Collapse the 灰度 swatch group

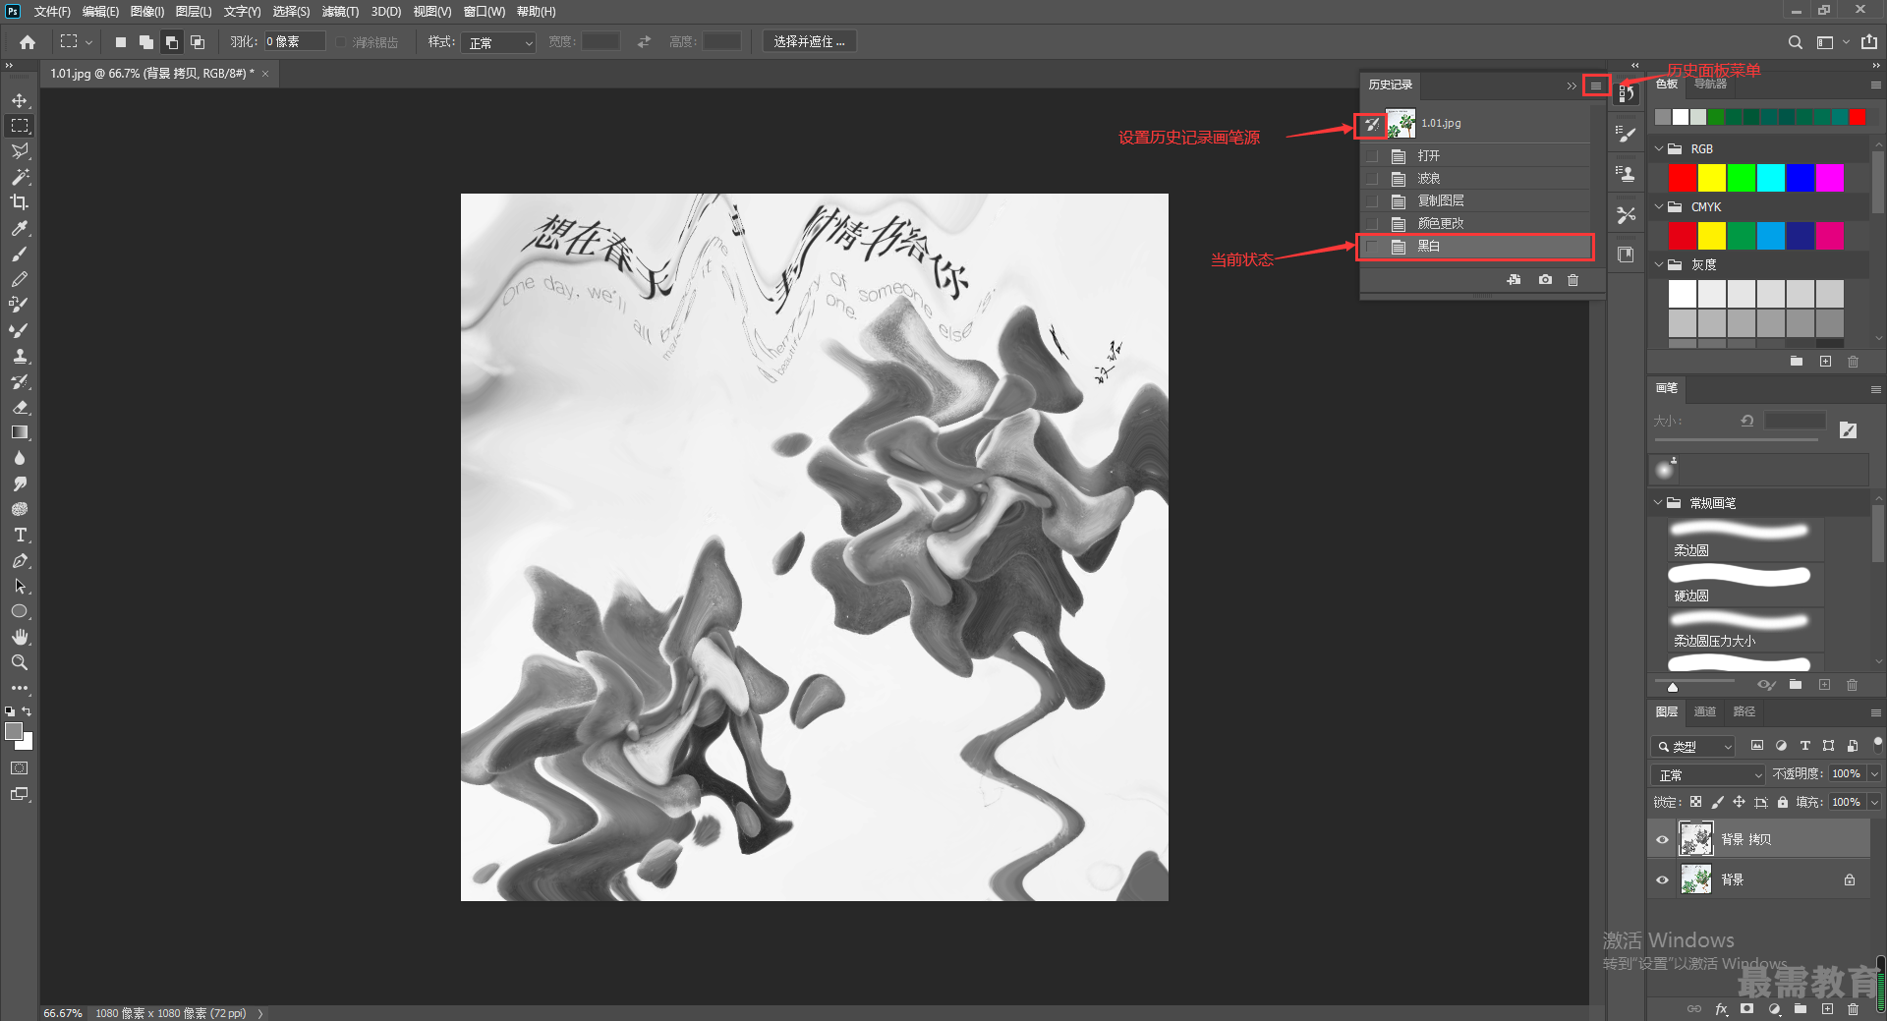(x=1659, y=264)
